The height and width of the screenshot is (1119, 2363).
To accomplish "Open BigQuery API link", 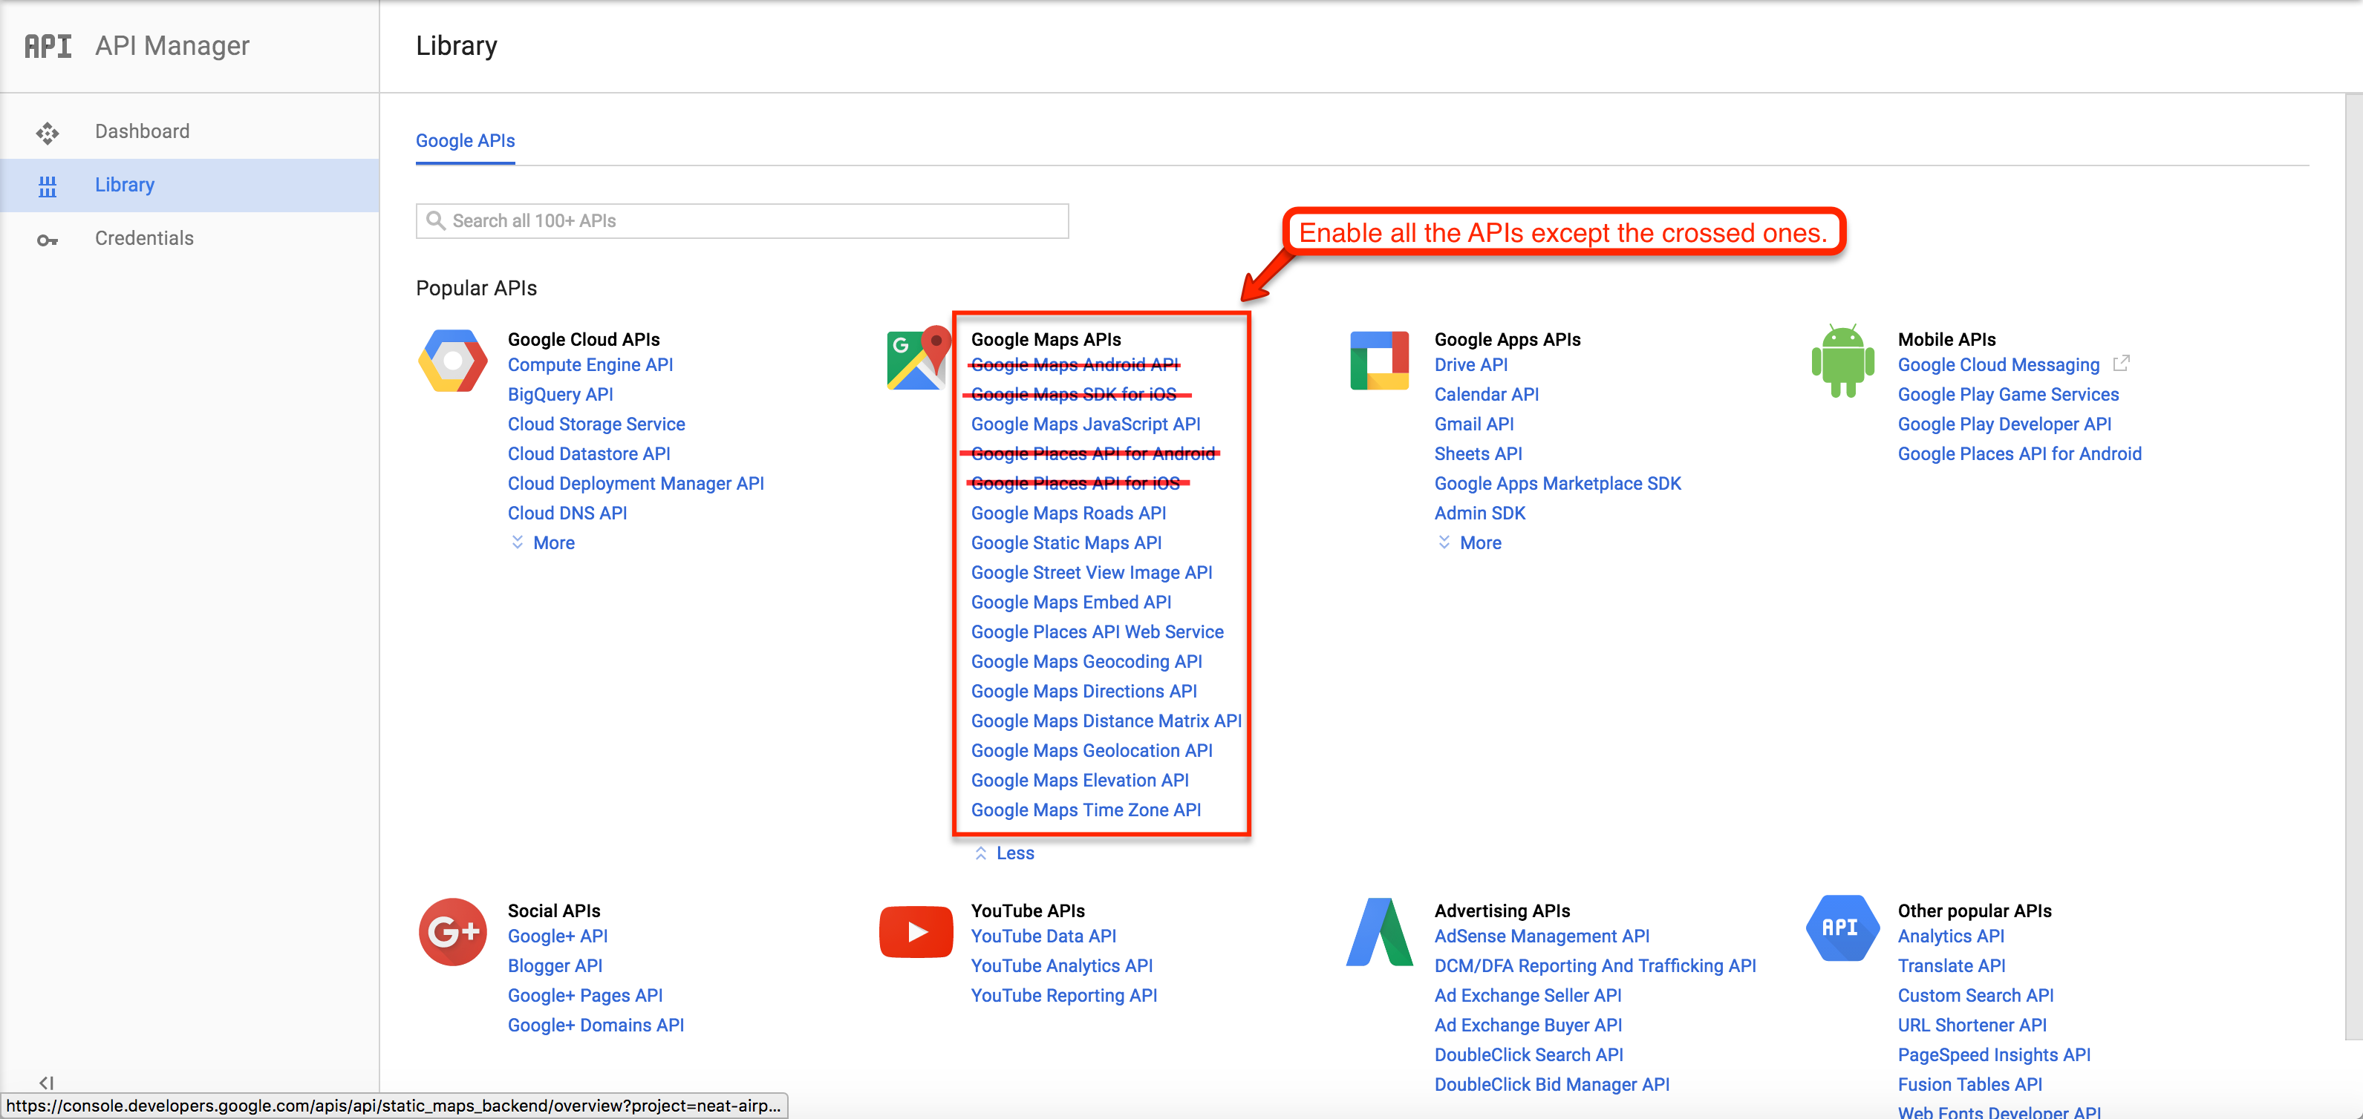I will click(561, 394).
